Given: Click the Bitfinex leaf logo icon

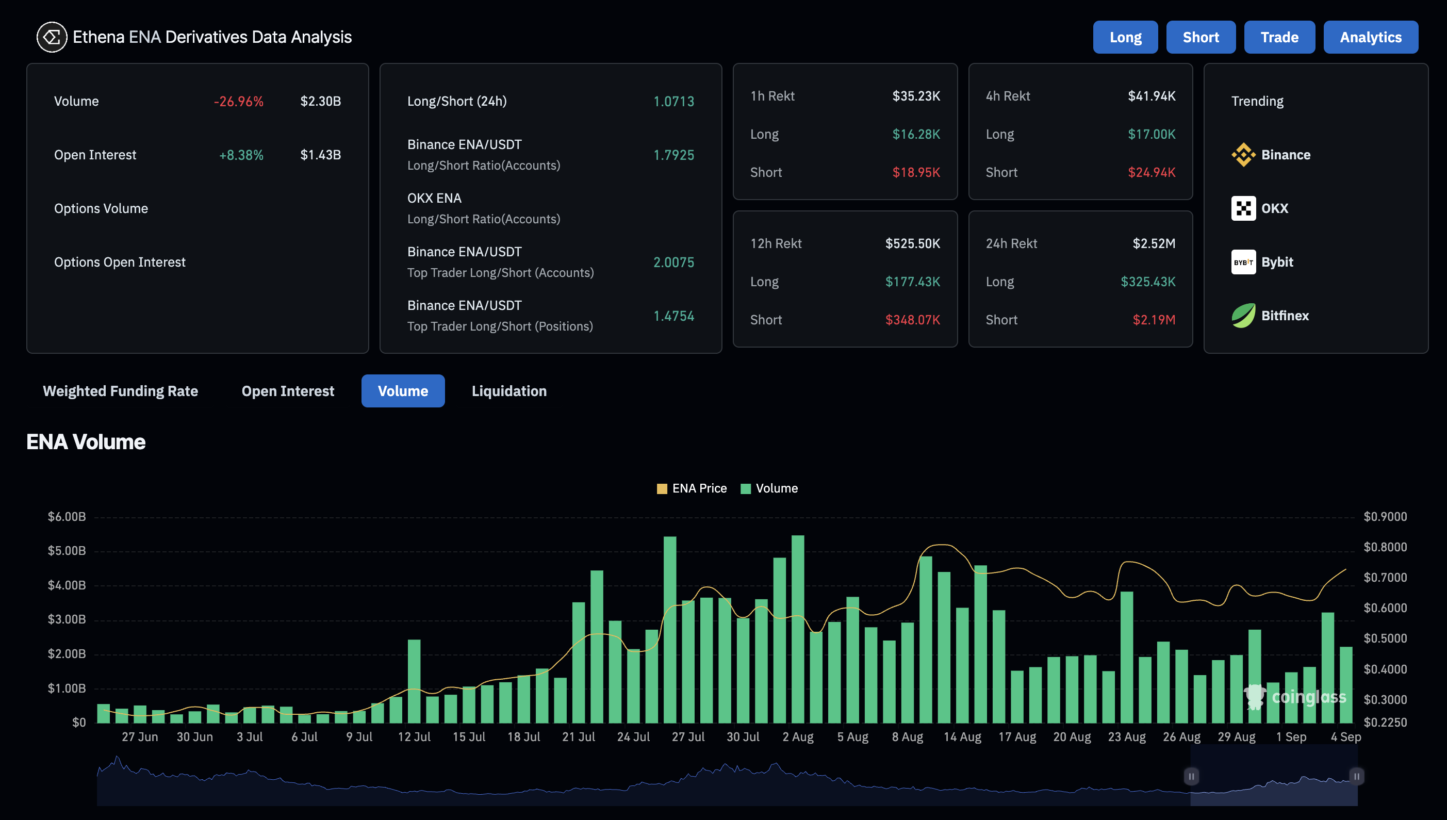Looking at the screenshot, I should (x=1243, y=316).
